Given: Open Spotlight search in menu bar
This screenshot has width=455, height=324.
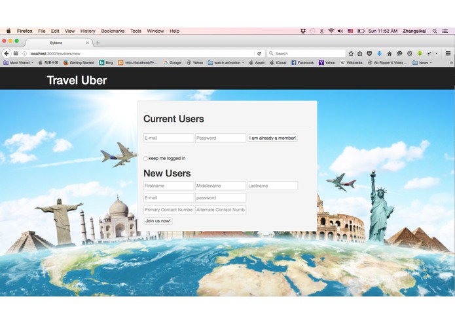Looking at the screenshot, I should (x=435, y=31).
